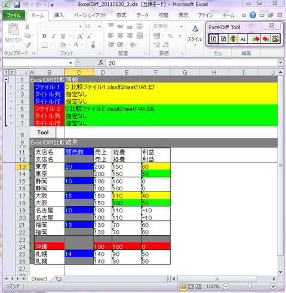Click ExcelDiff Tool file 1 icon
This screenshot has height=293, width=286.
pos(214,39)
